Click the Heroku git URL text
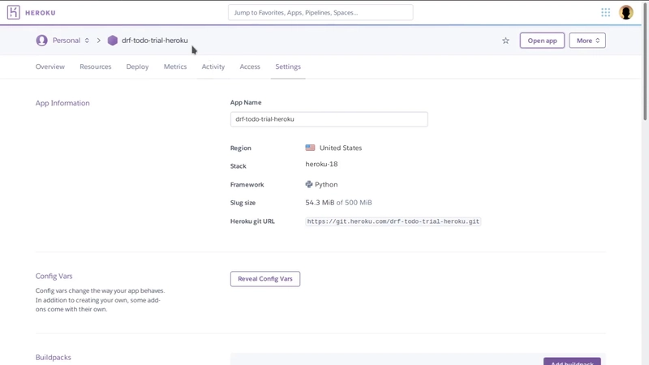 pos(393,221)
